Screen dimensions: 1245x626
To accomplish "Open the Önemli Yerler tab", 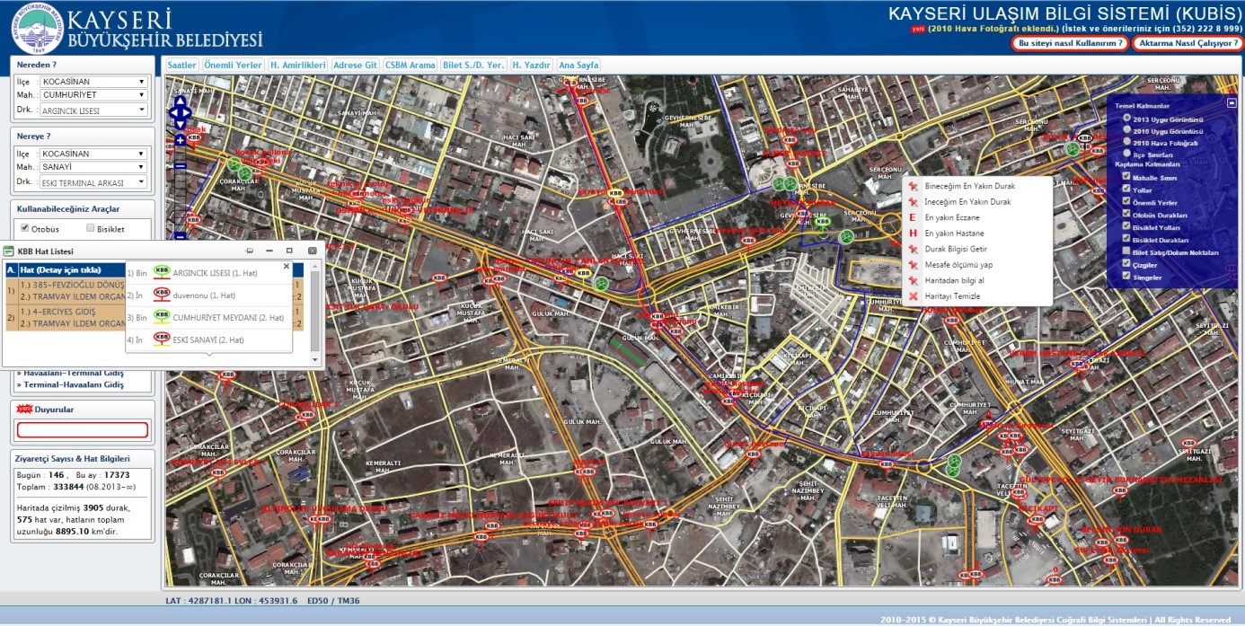I will [234, 65].
